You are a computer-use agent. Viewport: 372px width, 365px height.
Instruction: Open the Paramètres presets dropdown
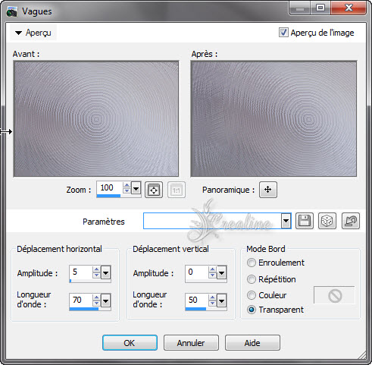286,221
